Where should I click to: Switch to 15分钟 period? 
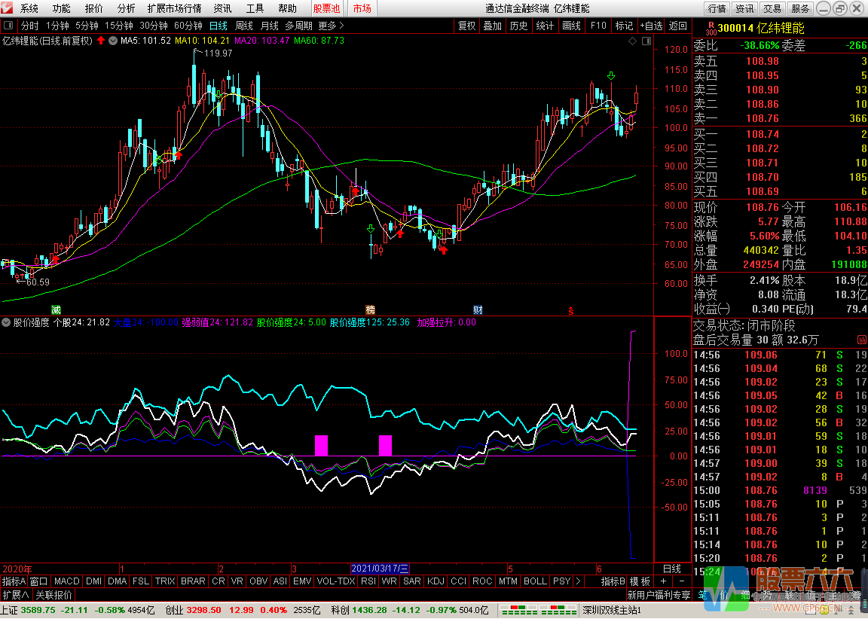pos(119,26)
